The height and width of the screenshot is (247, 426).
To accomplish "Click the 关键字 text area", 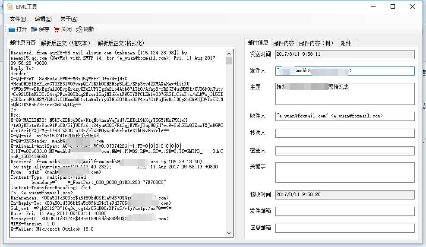I will click(x=345, y=173).
